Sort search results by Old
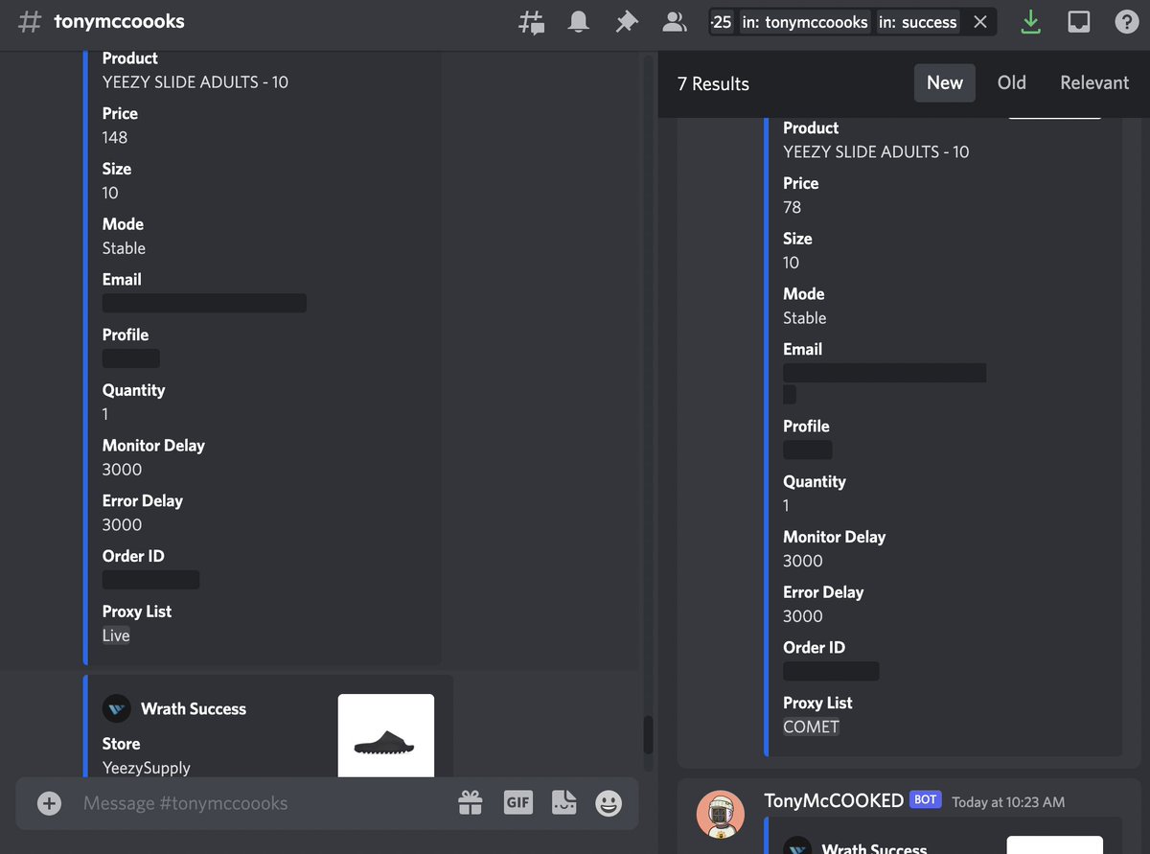Screen dimensions: 1150x854 pyautogui.click(x=1012, y=83)
